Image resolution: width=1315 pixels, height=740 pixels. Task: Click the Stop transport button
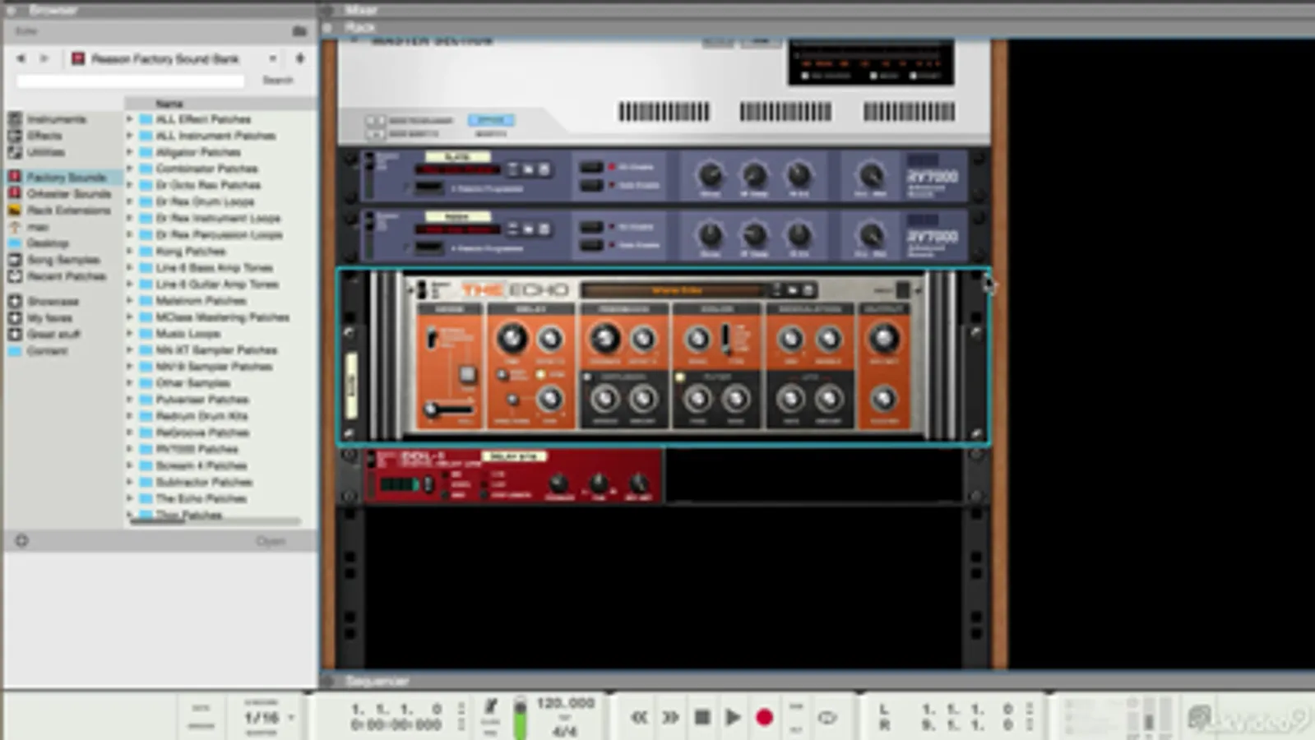tap(701, 718)
